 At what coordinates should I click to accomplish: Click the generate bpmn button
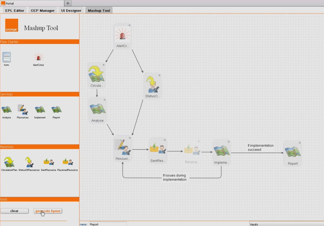coord(48,211)
